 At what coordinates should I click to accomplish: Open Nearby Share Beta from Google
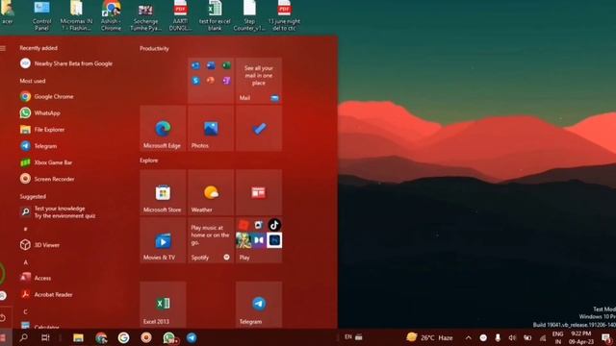coord(66,63)
